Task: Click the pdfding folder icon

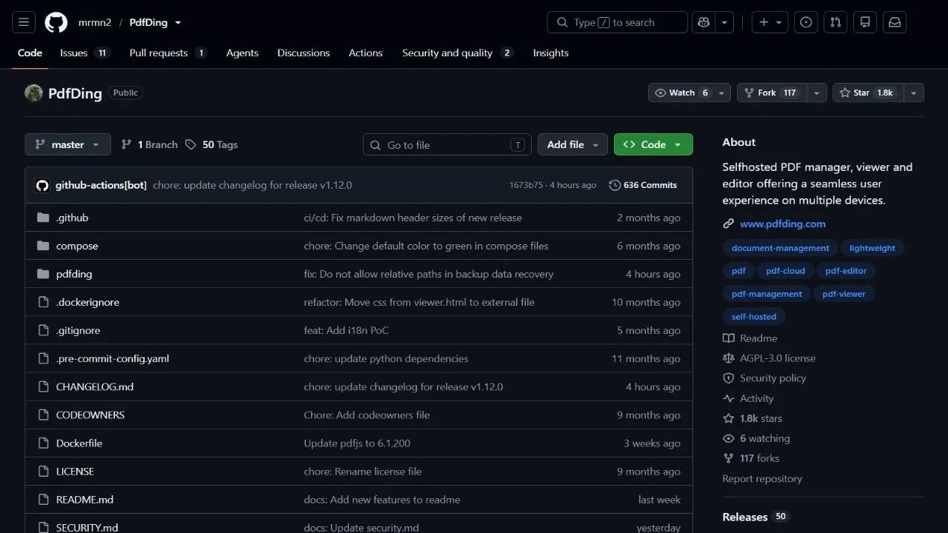Action: (x=43, y=274)
